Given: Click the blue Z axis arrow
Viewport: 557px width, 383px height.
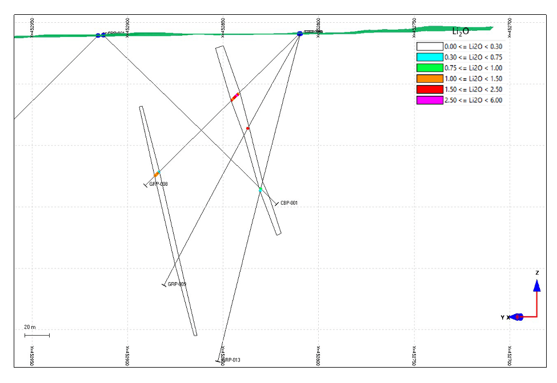Looking at the screenshot, I should pos(536,287).
